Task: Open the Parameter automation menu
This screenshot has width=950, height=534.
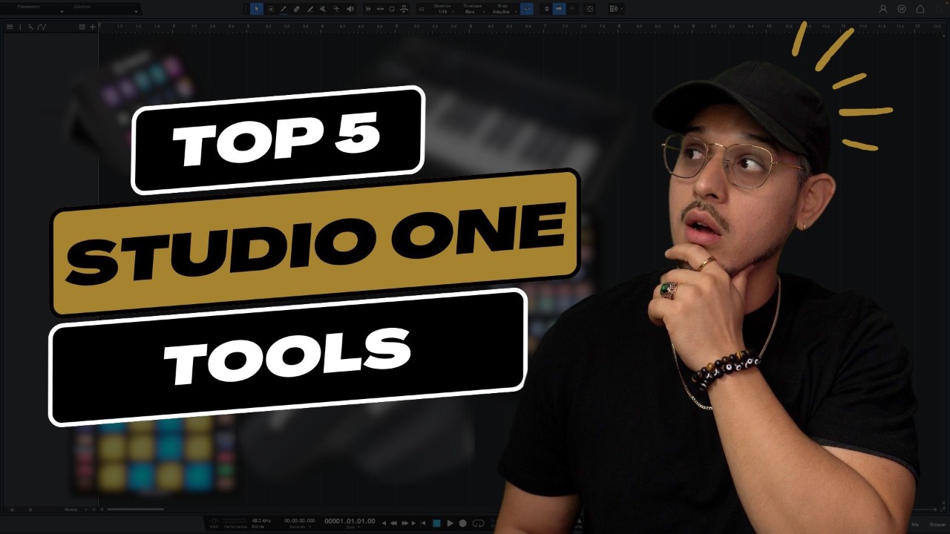Action: point(30,7)
